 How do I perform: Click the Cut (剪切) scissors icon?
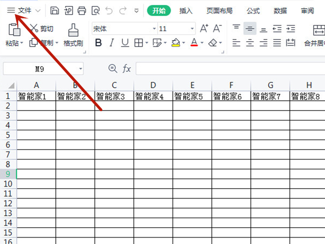point(34,29)
